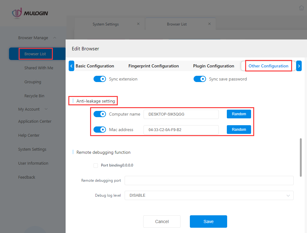
Task: Open the Fingerprint Configuration tab
Action: (x=153, y=66)
